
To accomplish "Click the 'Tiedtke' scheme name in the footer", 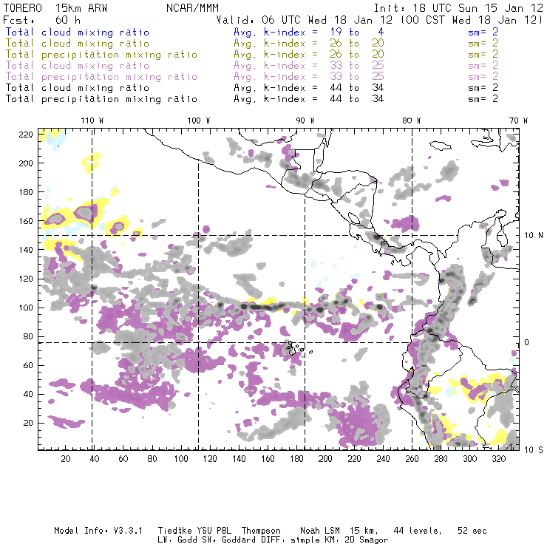I will pyautogui.click(x=174, y=531).
